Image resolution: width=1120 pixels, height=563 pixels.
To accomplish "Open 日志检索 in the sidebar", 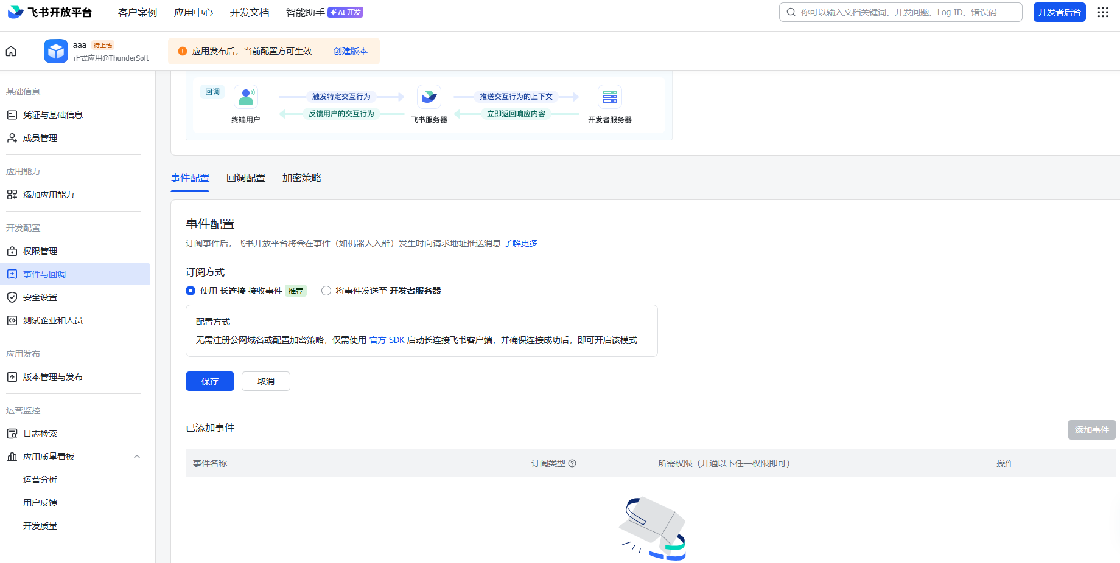I will (x=40, y=433).
